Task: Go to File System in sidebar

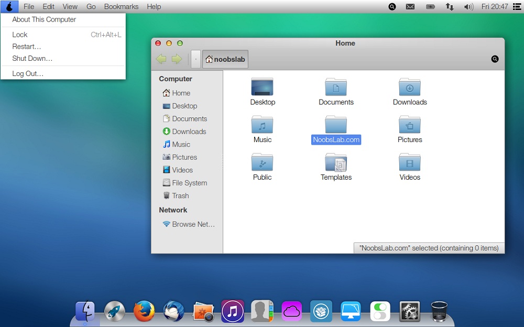Action: (x=189, y=183)
